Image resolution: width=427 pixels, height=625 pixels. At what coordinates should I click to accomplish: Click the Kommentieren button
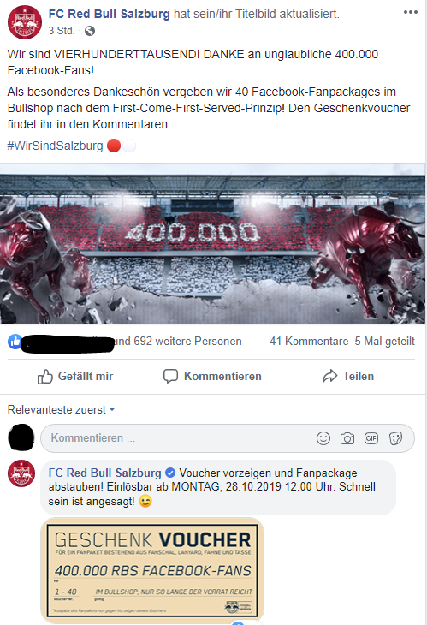tap(212, 376)
